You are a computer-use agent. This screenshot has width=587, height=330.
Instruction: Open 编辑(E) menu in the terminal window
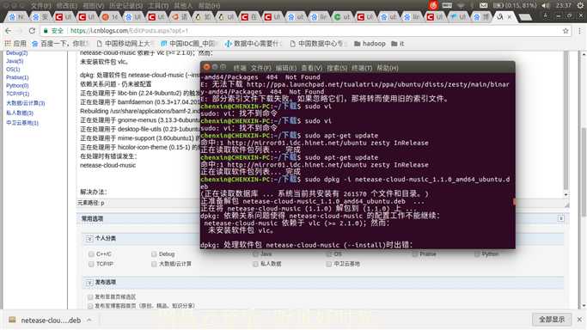[x=286, y=68]
